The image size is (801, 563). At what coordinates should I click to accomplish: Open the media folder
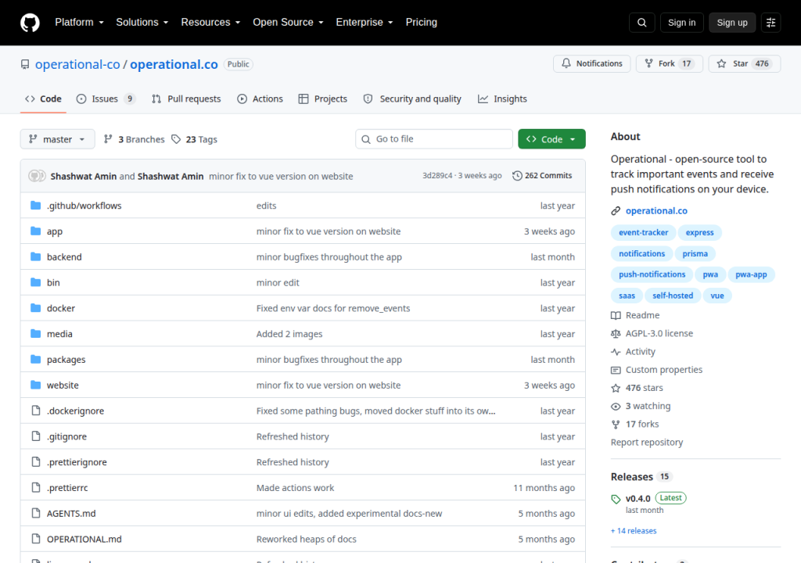tap(59, 334)
